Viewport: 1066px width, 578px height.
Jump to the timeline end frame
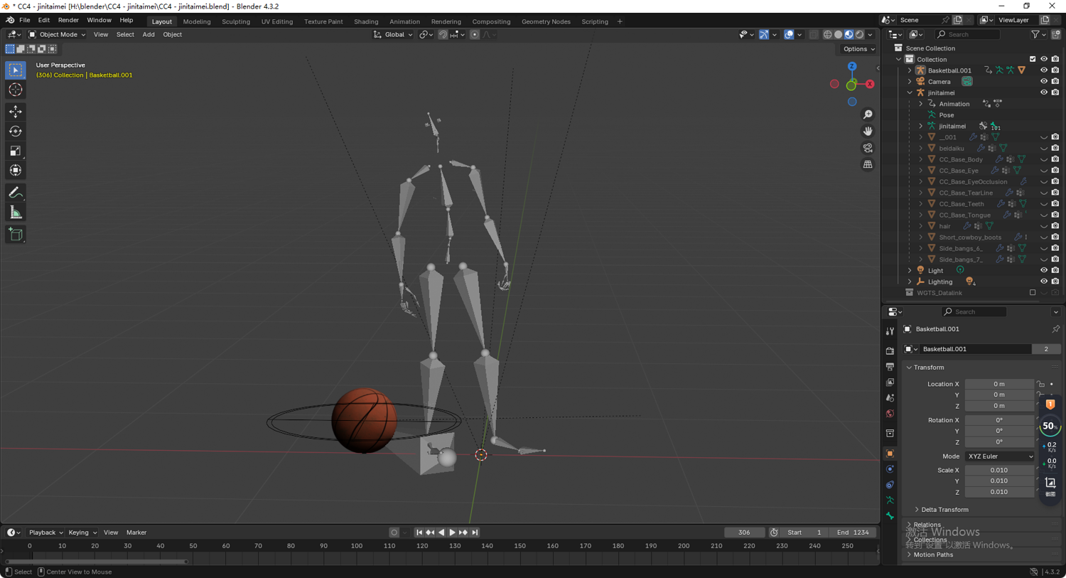[475, 532]
